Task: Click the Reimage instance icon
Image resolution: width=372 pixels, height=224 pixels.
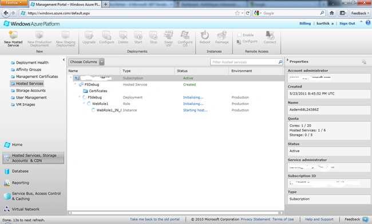Action: pyautogui.click(x=222, y=35)
